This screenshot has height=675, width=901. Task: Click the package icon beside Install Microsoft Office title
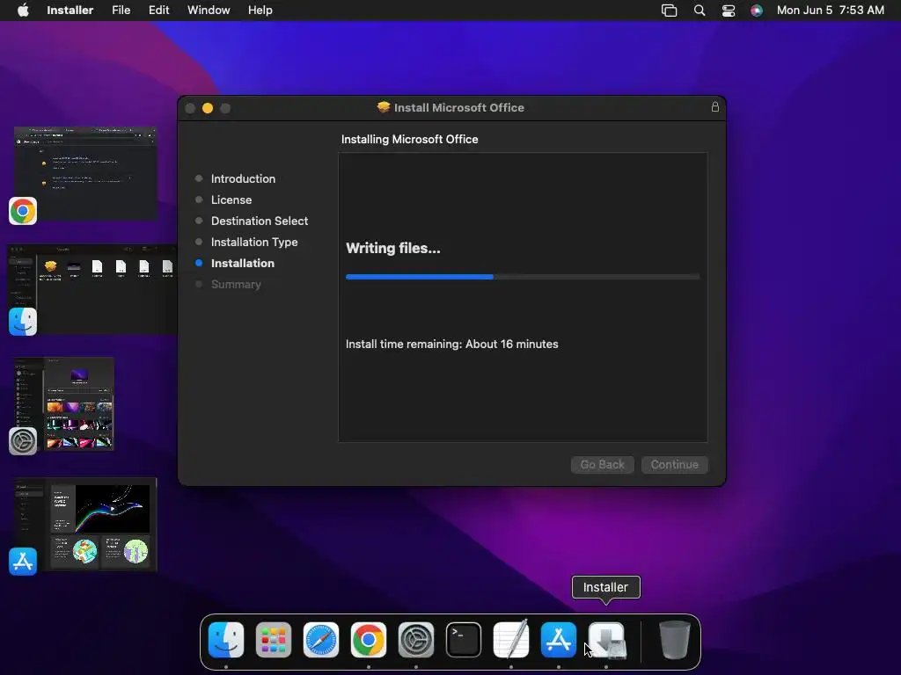pos(384,107)
